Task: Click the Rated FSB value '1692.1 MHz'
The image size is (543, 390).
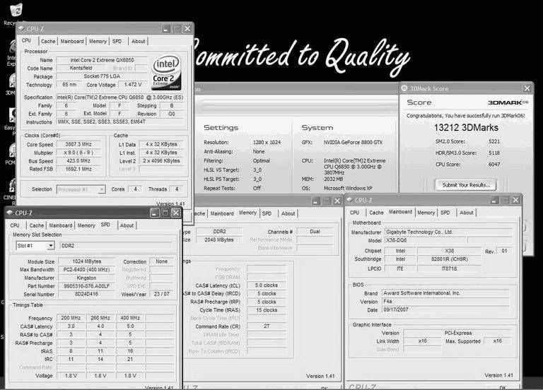Action: click(78, 170)
